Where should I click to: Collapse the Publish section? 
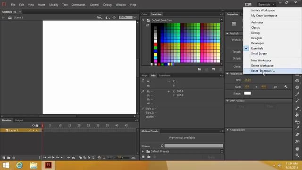pyautogui.click(x=227, y=34)
